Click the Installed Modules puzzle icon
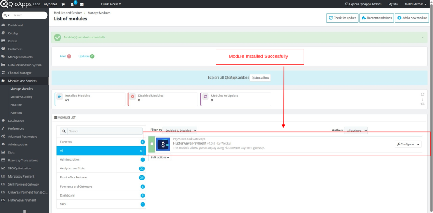The height and width of the screenshot is (213, 433). (59, 97)
